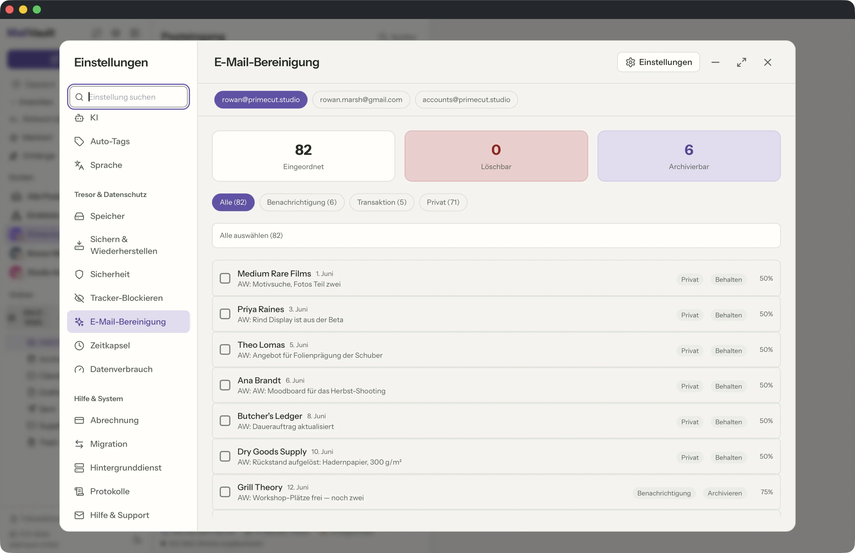Click the Benachrichtigung tag on Grill Theory row
This screenshot has height=553, width=855.
pos(664,493)
